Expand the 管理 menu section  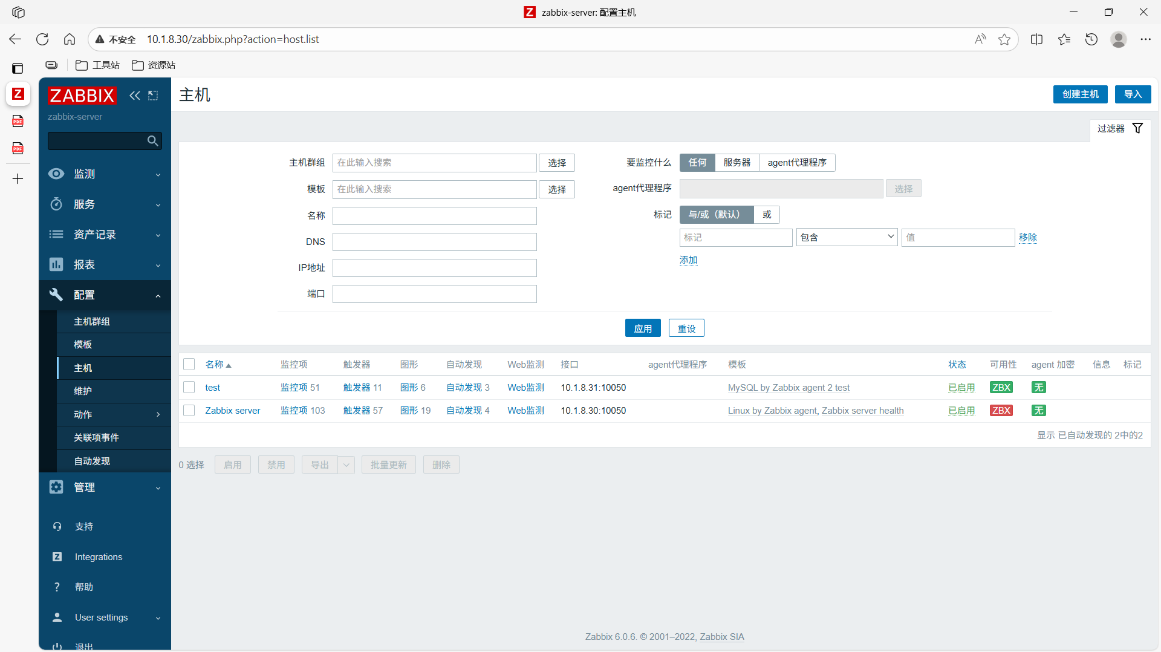pos(105,487)
